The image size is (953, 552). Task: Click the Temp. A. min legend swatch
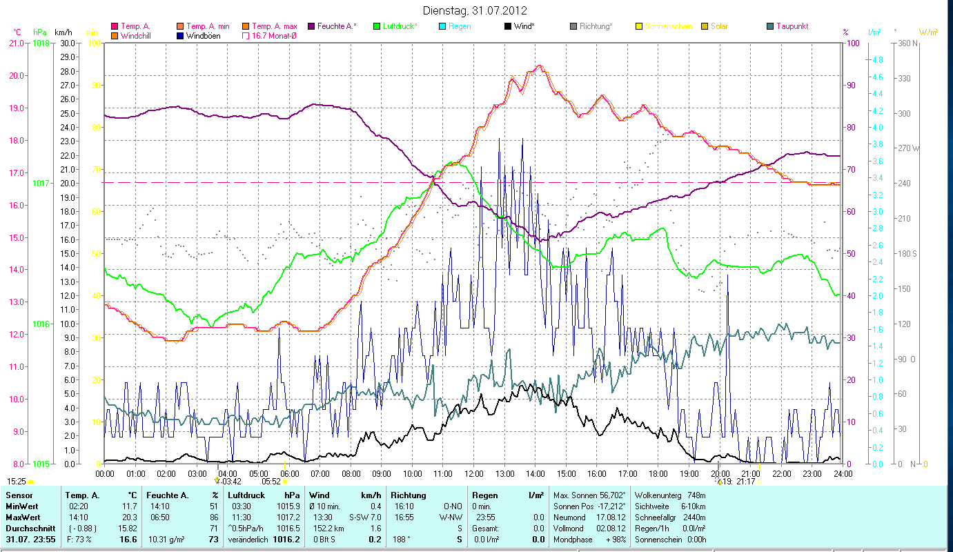[x=180, y=26]
